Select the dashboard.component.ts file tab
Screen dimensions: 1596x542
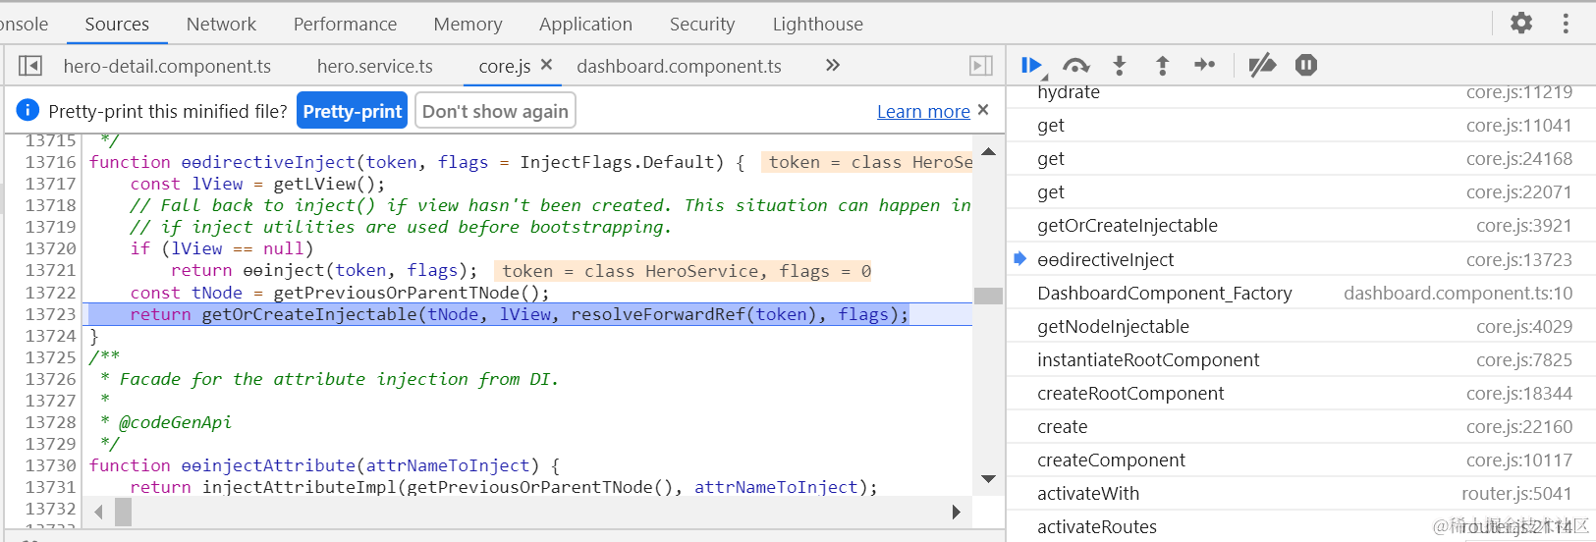click(679, 66)
